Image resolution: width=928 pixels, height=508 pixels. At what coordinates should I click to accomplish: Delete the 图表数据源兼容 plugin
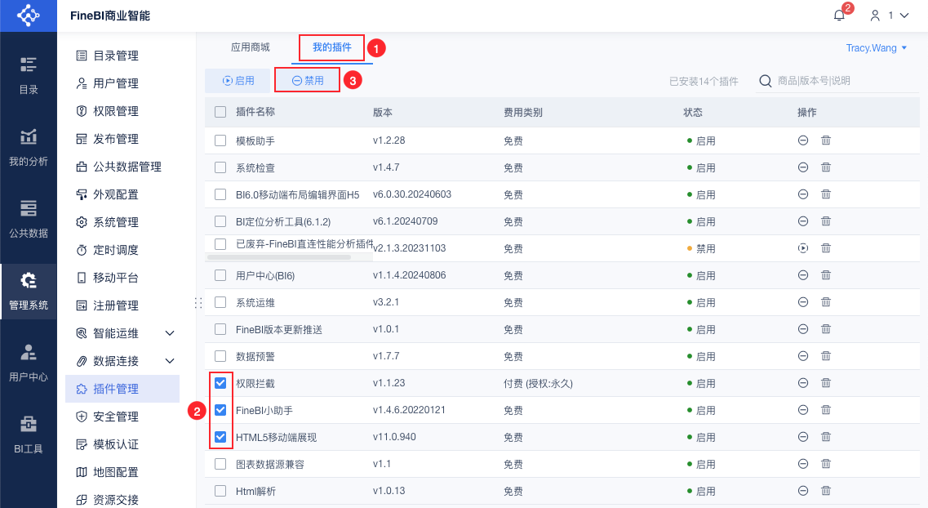point(826,464)
